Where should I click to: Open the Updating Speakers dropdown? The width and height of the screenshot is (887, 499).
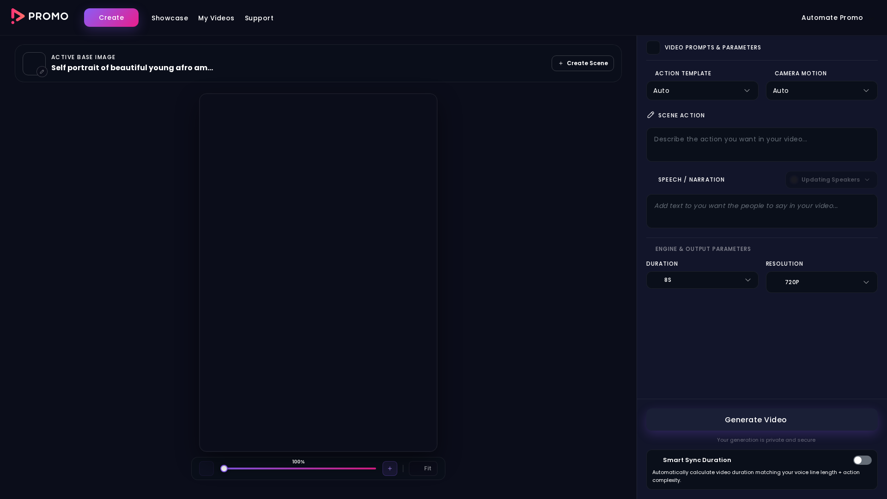click(831, 180)
